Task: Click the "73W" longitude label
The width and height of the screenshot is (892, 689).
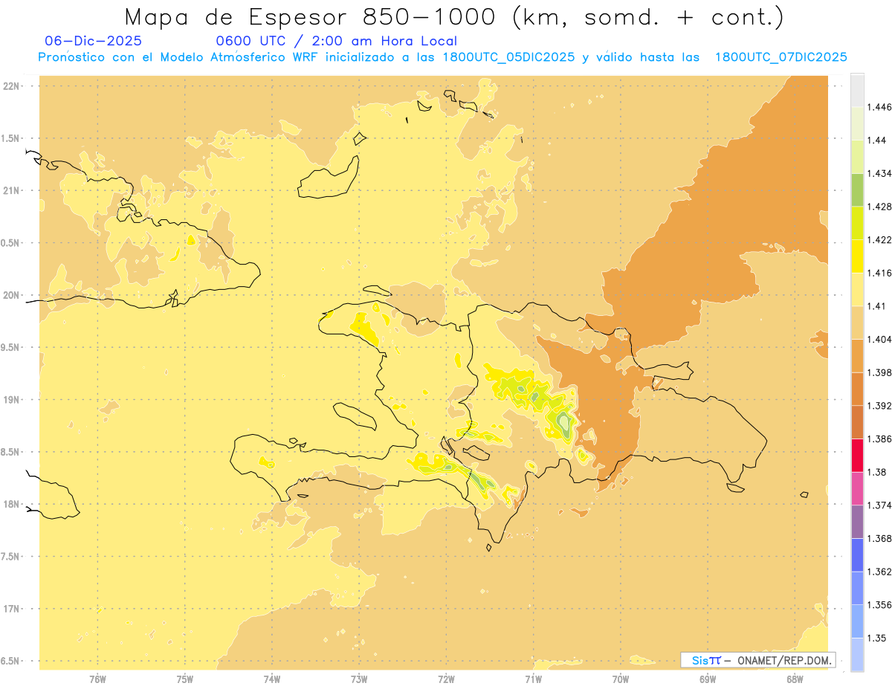Action: pyautogui.click(x=359, y=679)
